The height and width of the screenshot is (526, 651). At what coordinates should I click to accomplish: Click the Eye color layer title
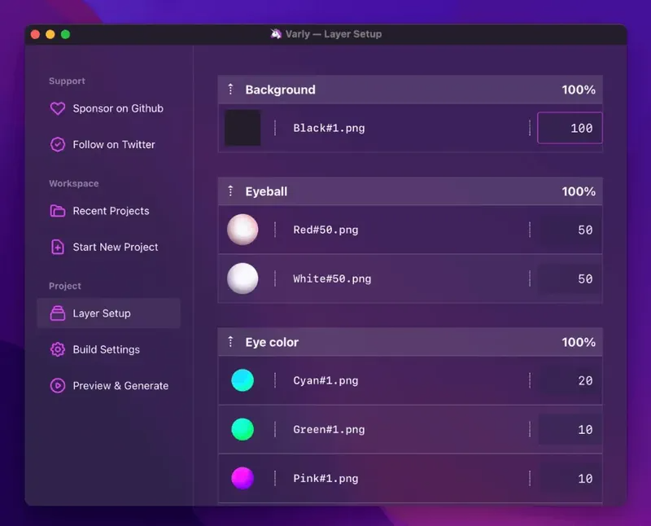coord(272,342)
